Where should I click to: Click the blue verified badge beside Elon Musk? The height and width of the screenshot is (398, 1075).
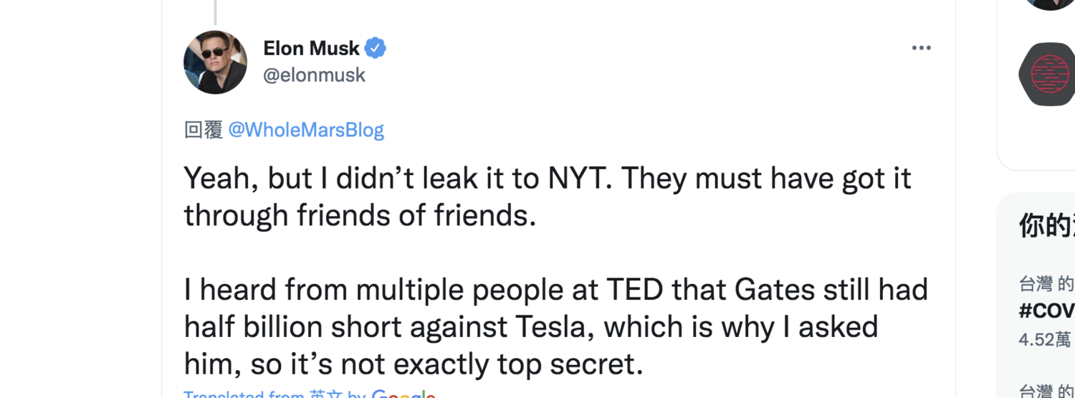376,48
